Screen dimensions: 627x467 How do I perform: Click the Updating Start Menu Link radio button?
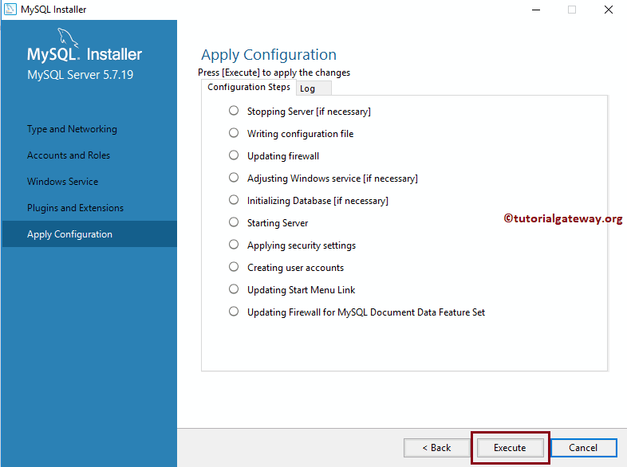(234, 289)
